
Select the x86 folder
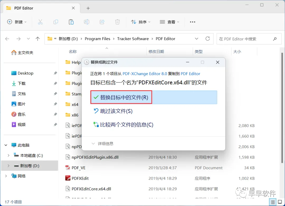pyautogui.click(x=72, y=115)
